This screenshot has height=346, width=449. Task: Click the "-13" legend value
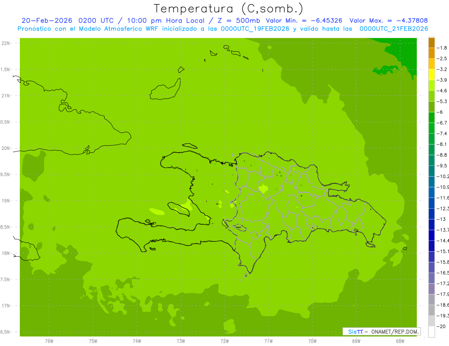pos(441,219)
